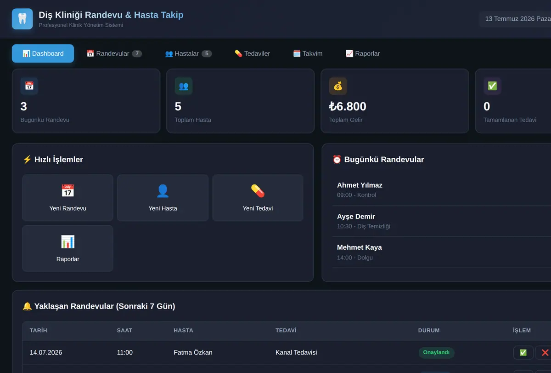
Task: Click the Yaklaşan Randevular section heading
Action: (99, 306)
